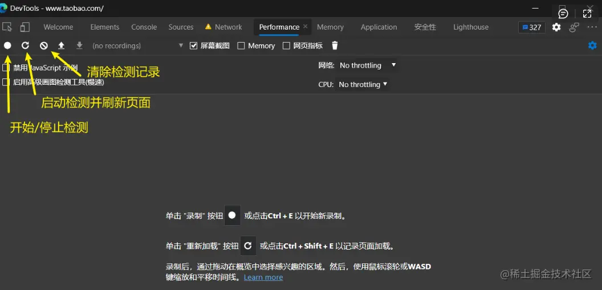Close the Performance tab with its X
Viewport: 602px width, 290px height.
[305, 26]
